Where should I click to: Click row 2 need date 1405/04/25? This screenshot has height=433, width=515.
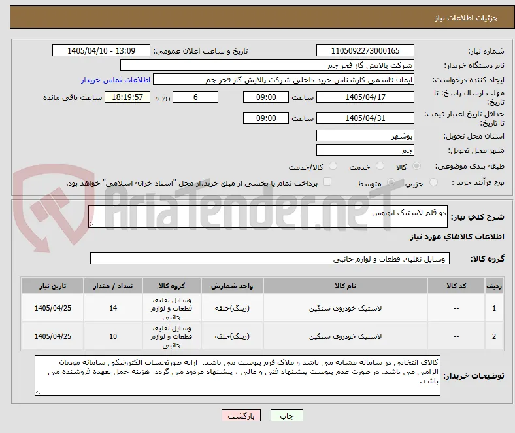pyautogui.click(x=52, y=336)
